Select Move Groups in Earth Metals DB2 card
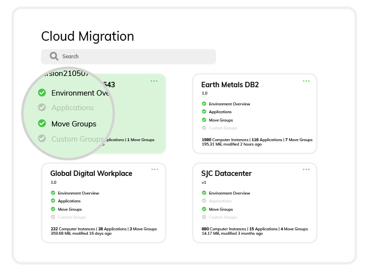Viewport: 367px width, 270px height. pos(221,120)
